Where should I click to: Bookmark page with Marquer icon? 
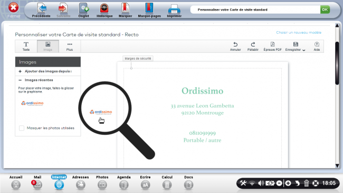click(x=125, y=10)
